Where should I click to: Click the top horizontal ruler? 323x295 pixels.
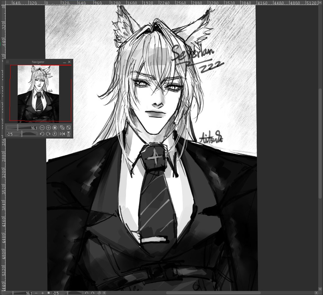[x=162, y=3]
